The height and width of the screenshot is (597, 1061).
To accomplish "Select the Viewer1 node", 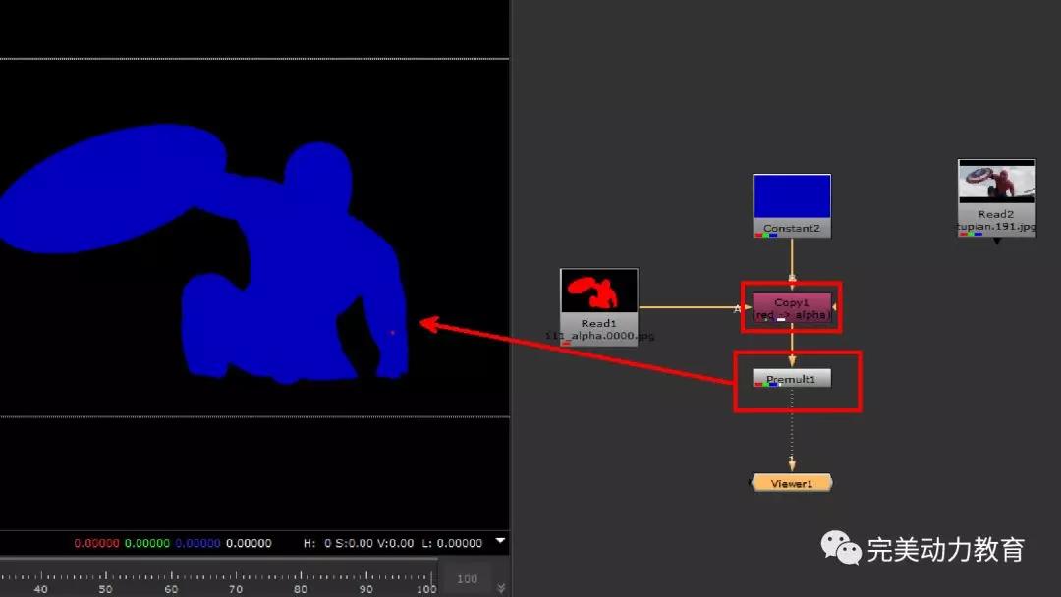I will click(792, 483).
